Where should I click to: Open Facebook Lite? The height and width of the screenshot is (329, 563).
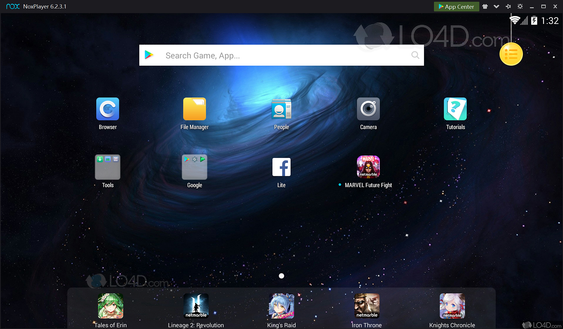point(281,167)
